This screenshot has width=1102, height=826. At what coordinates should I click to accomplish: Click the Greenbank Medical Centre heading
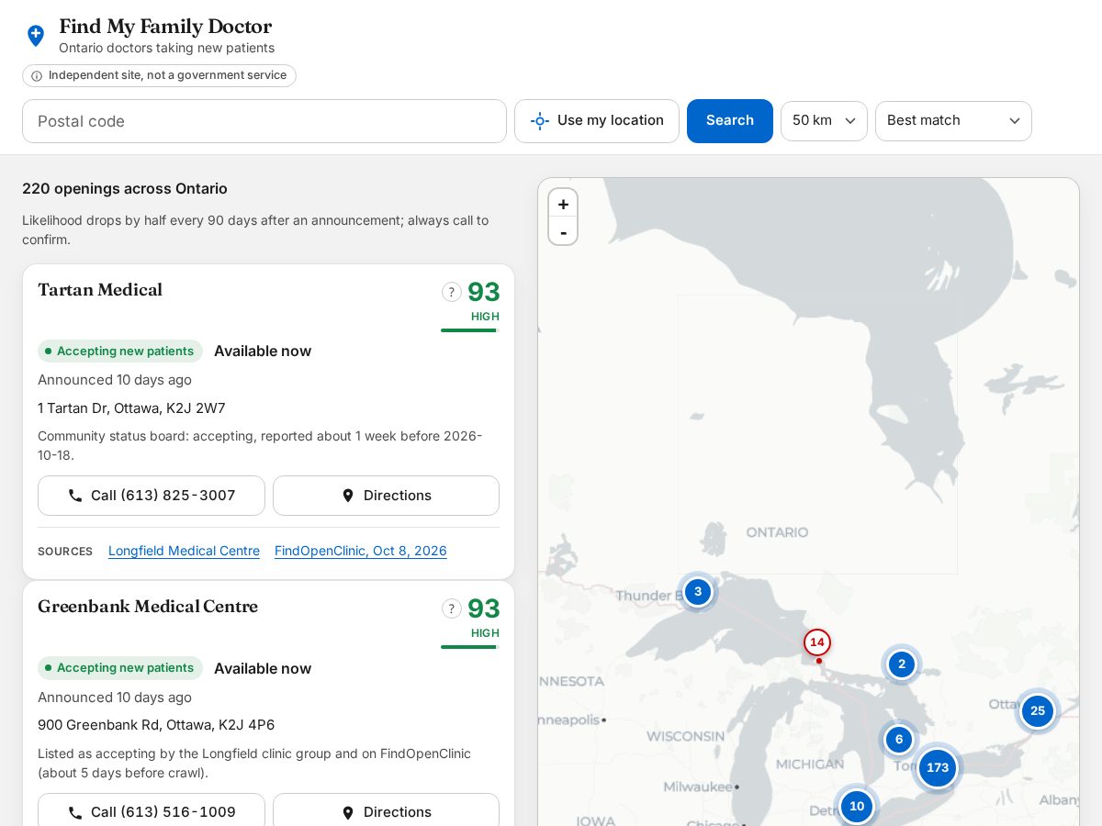click(148, 607)
